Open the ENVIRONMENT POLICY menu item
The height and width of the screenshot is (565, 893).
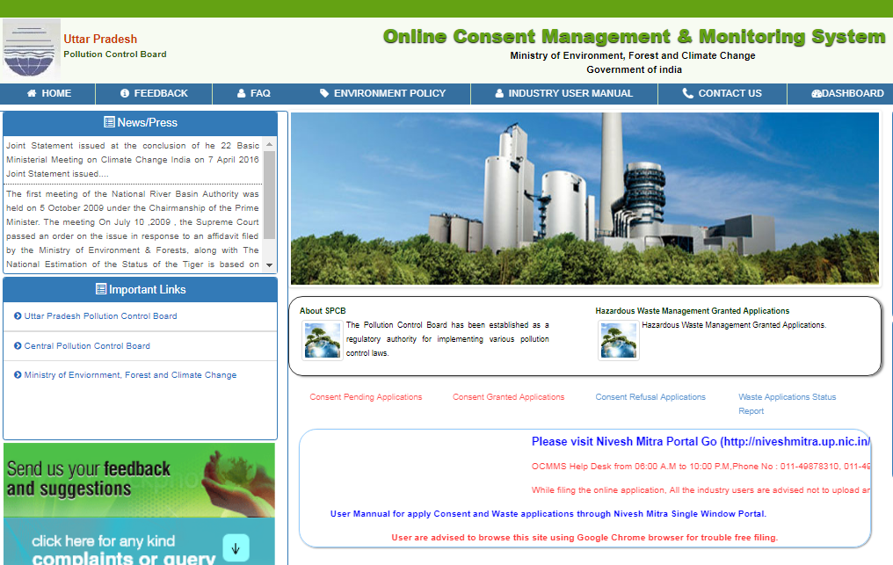[382, 93]
